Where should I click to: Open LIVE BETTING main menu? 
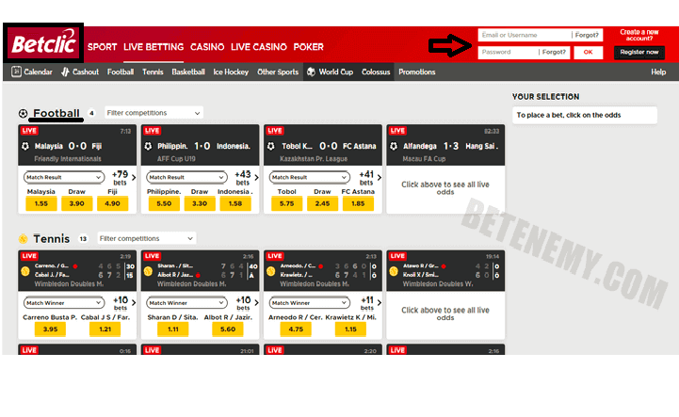tap(154, 47)
